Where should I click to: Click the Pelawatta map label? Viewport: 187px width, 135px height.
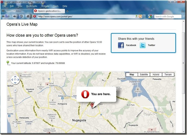click(157, 79)
